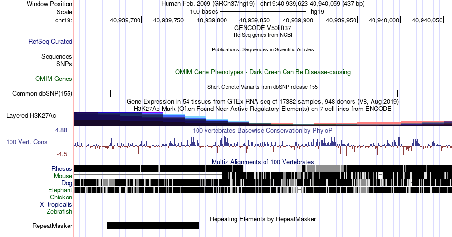
Task: Click the RepeatMasker track label
Action: pyautogui.click(x=52, y=226)
